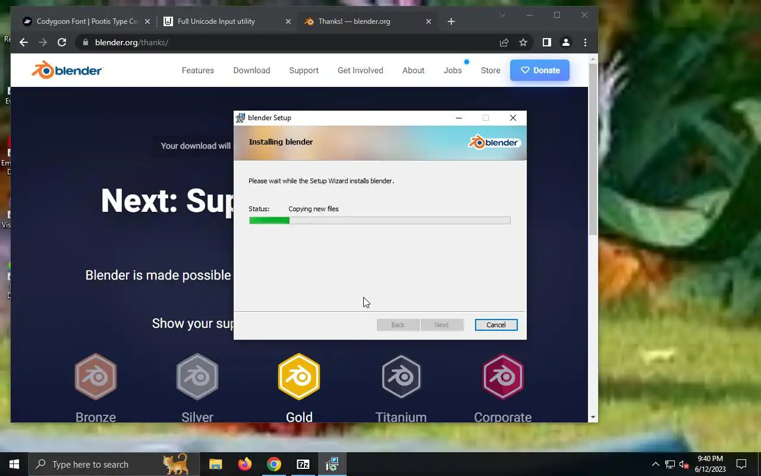
Task: Reload the blender.org page
Action: click(61, 42)
